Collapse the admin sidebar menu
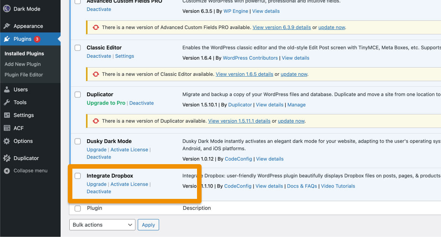This screenshot has width=441, height=237. 30,171
